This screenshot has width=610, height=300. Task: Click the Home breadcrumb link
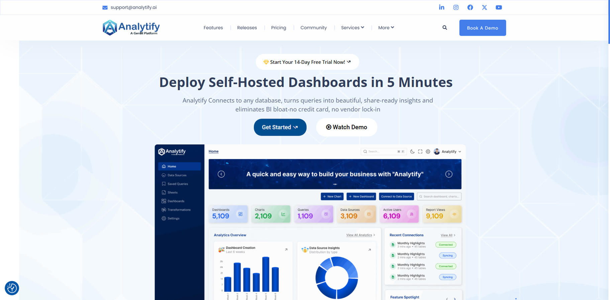pos(213,151)
